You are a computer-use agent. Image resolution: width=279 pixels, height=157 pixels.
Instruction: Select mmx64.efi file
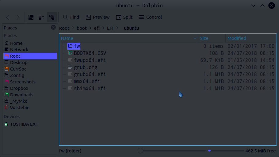(87, 81)
